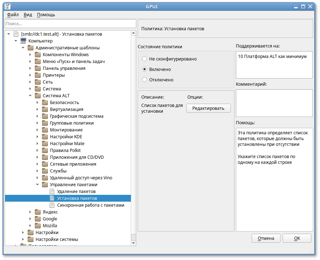Open the Файл menu

[13, 15]
